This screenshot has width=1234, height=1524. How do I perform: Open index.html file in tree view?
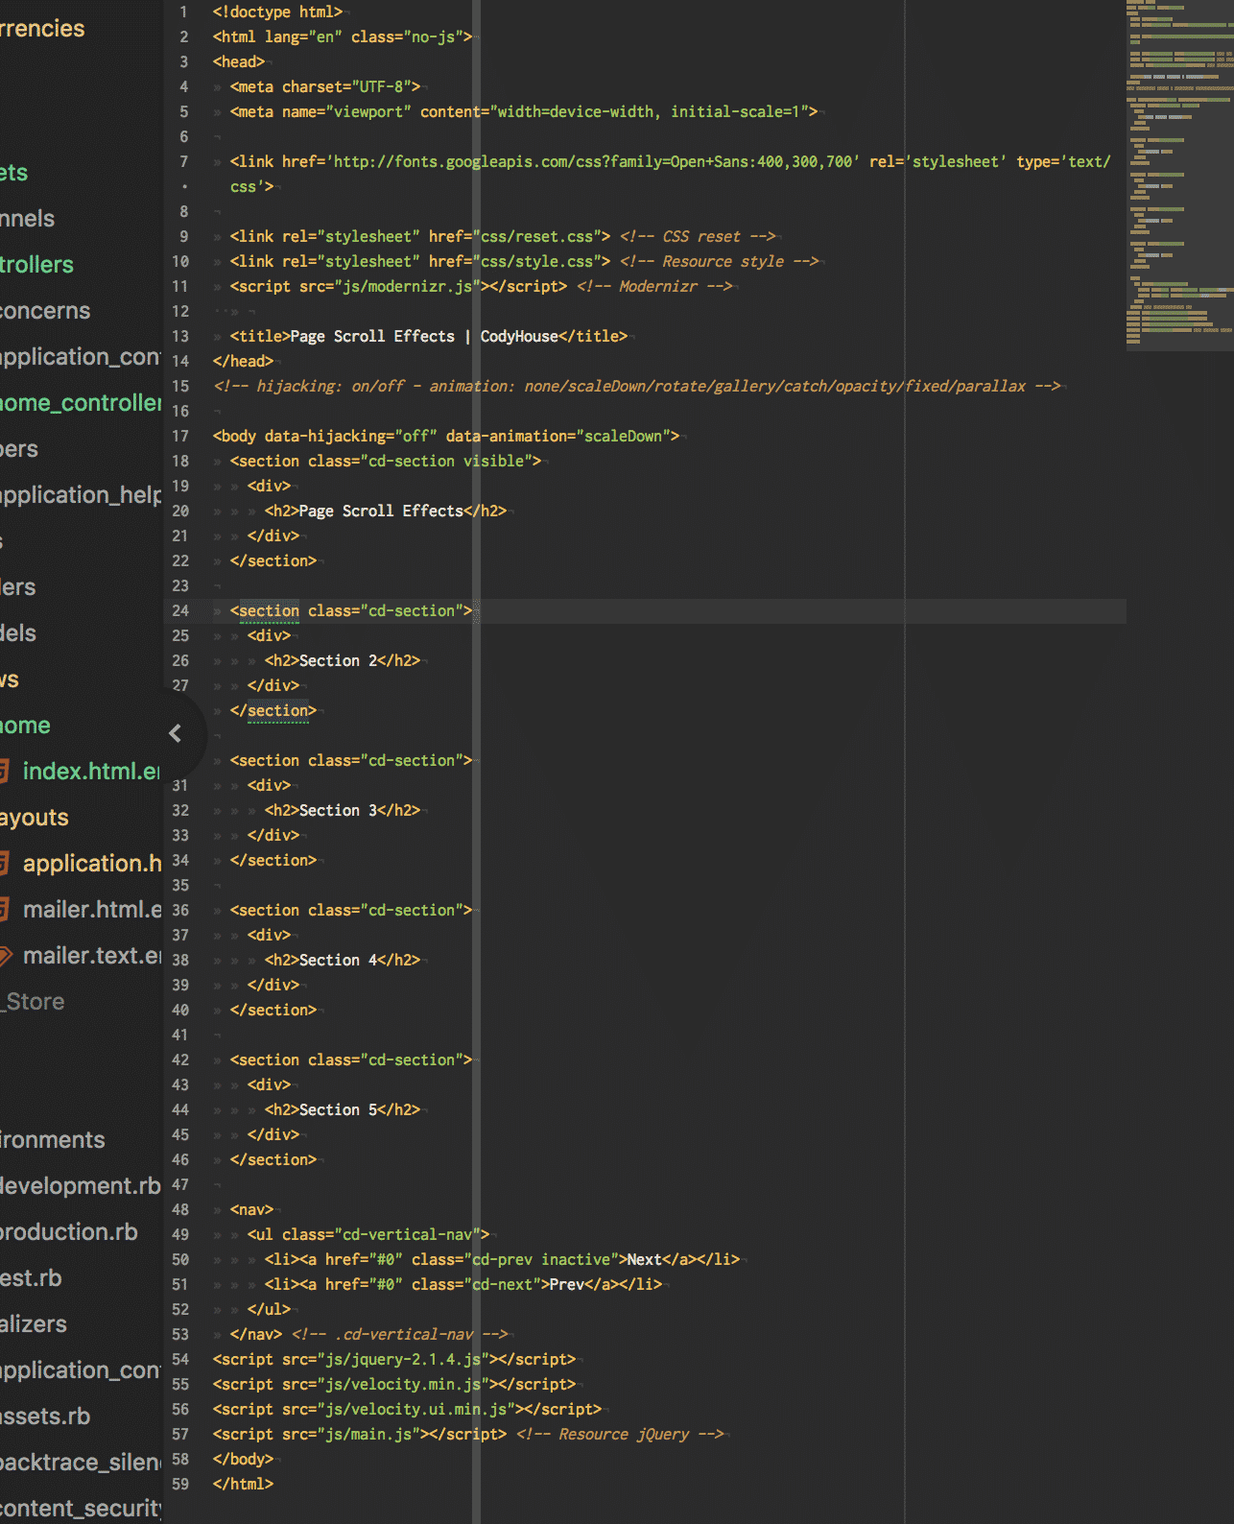(91, 772)
